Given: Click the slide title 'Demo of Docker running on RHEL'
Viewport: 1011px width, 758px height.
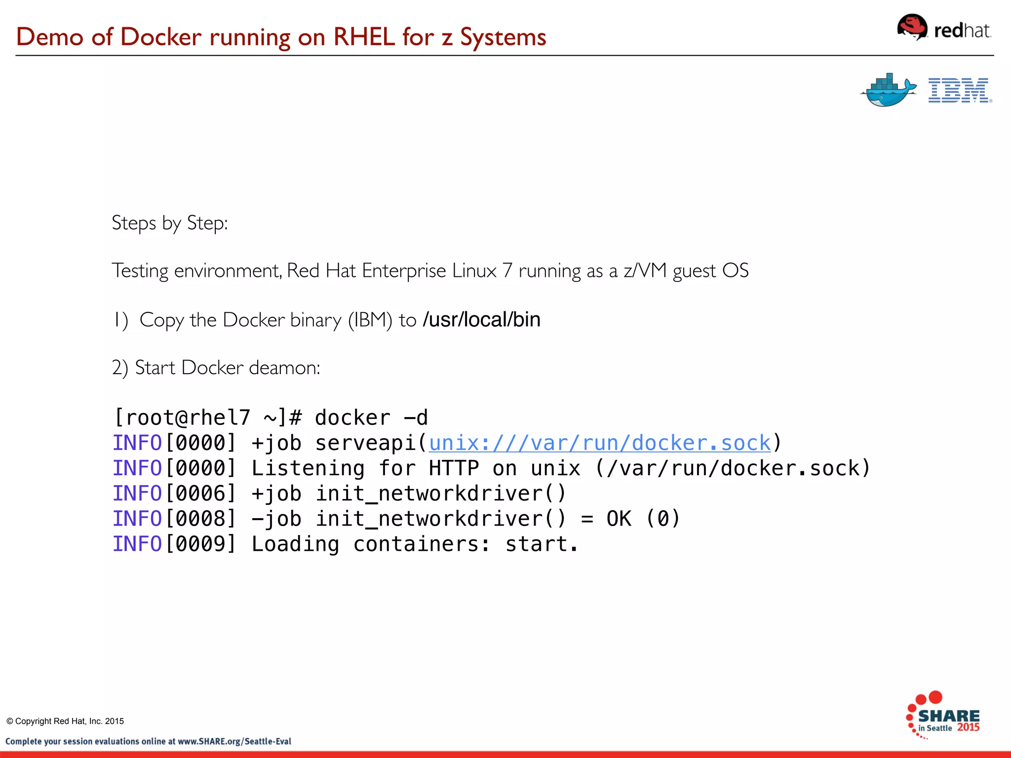Looking at the screenshot, I should coord(281,37).
